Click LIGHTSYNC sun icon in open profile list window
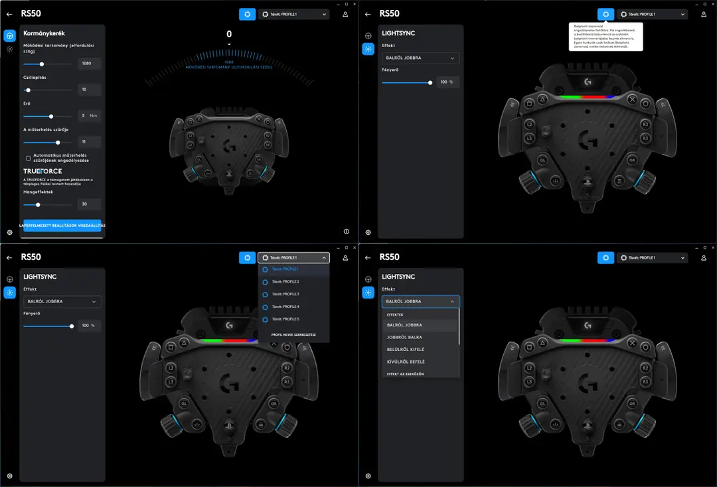Screen dimensions: 717x487 pyautogui.click(x=9, y=293)
